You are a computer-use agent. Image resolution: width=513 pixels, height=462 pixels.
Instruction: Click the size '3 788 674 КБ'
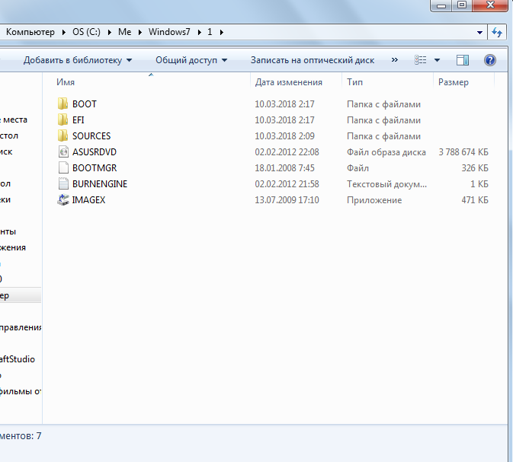tap(463, 152)
